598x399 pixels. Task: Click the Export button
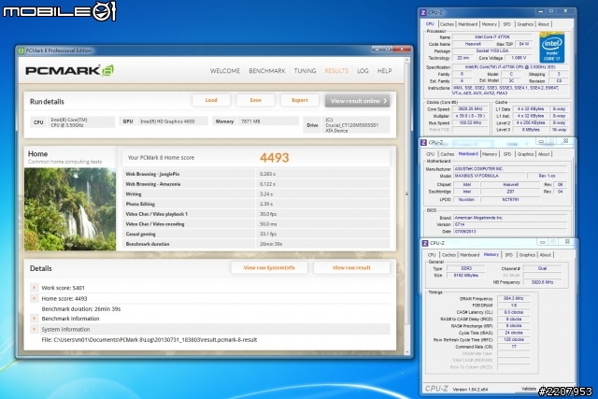coord(300,100)
